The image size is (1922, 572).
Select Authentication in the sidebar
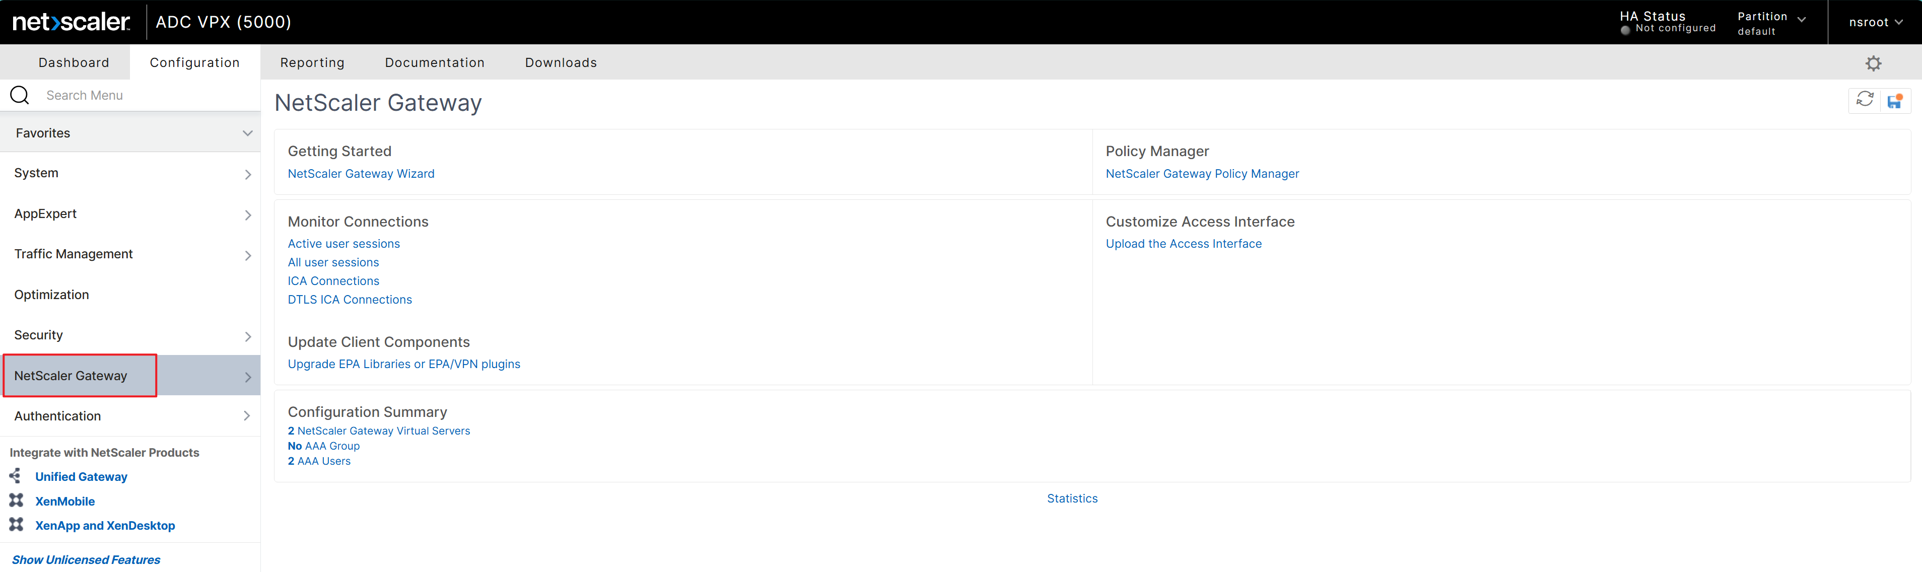(57, 416)
